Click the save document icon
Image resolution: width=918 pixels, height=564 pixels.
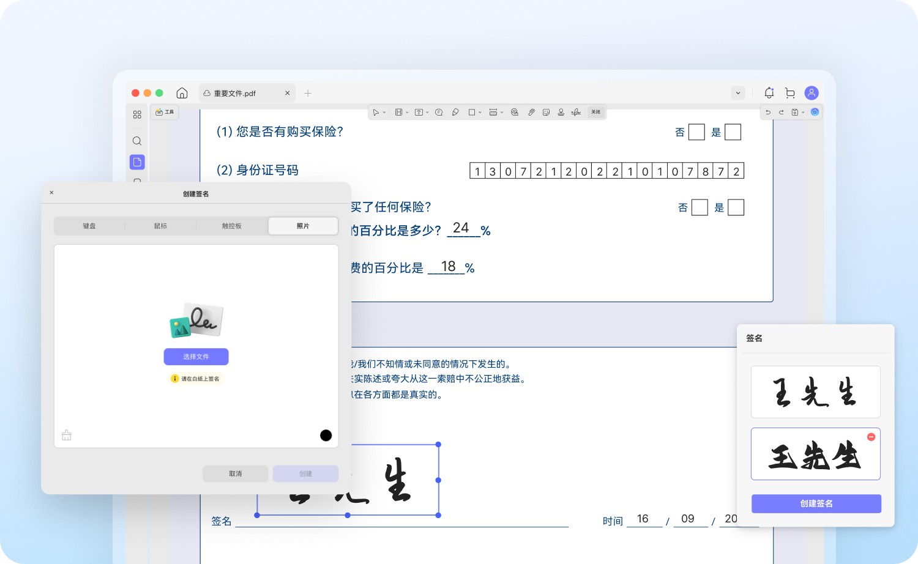(x=795, y=112)
